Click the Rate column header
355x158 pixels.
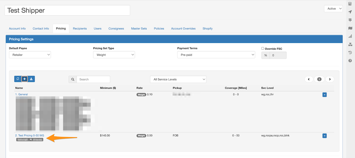(x=139, y=88)
